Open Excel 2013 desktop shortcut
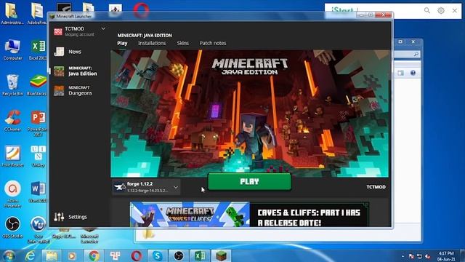 pyautogui.click(x=38, y=50)
